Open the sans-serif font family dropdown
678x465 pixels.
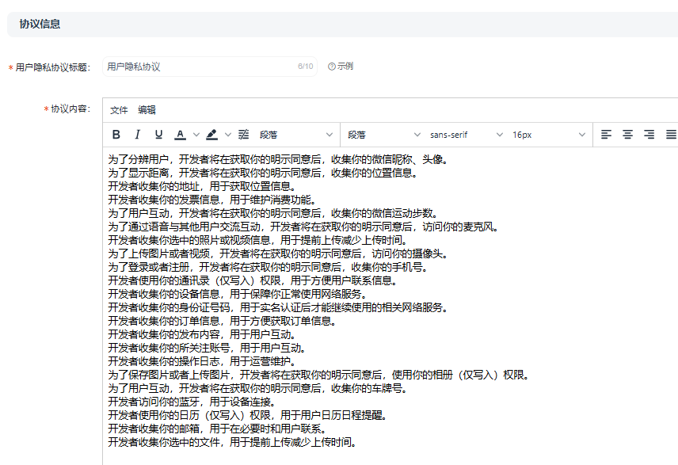(x=466, y=135)
